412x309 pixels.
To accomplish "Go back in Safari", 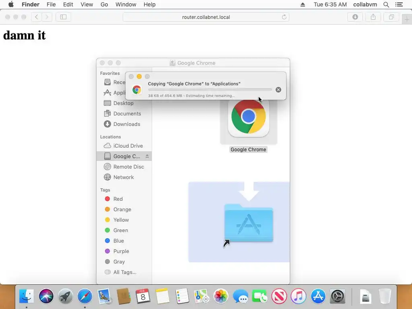I will coord(37,17).
